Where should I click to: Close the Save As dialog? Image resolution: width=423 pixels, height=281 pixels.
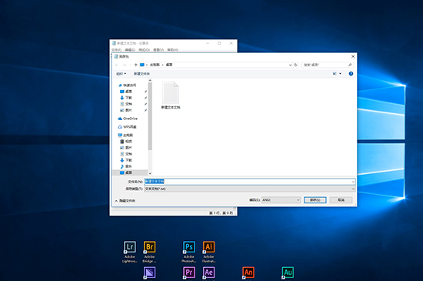pyautogui.click(x=353, y=56)
